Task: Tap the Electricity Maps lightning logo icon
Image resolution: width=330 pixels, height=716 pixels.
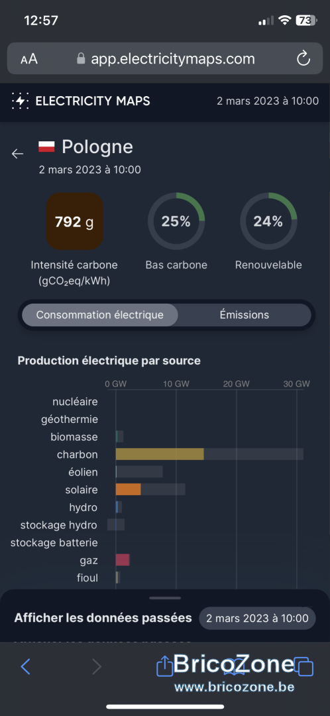Action: click(20, 101)
